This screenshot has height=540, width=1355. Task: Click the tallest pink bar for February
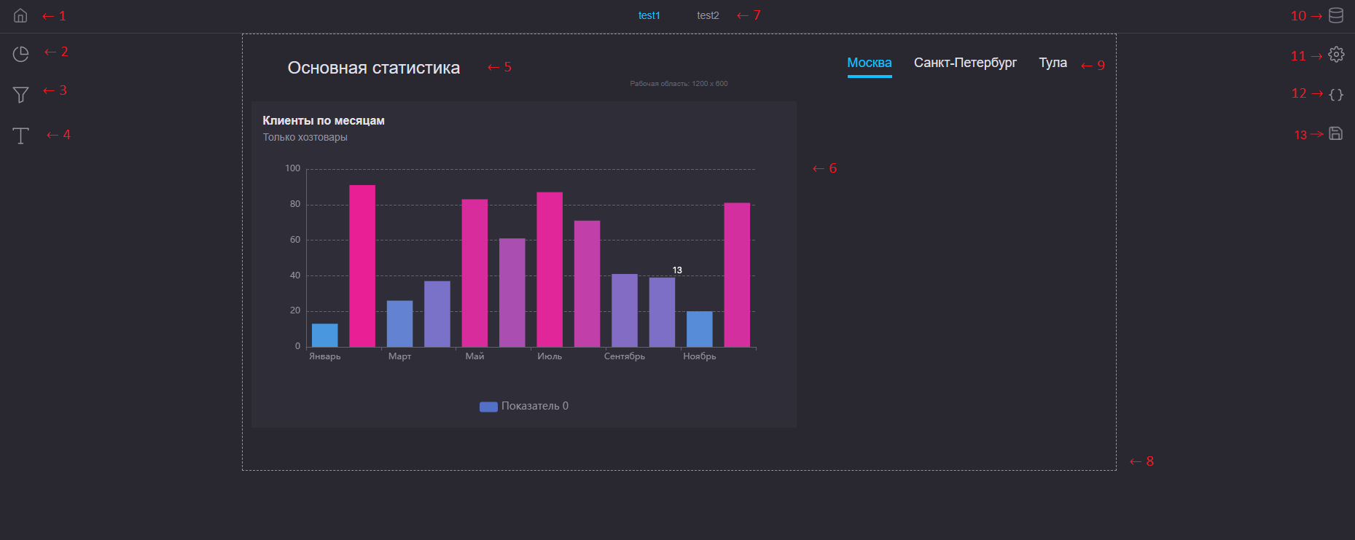click(362, 266)
